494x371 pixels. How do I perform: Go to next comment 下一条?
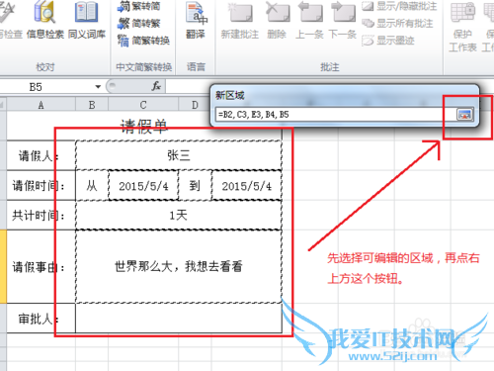[343, 21]
